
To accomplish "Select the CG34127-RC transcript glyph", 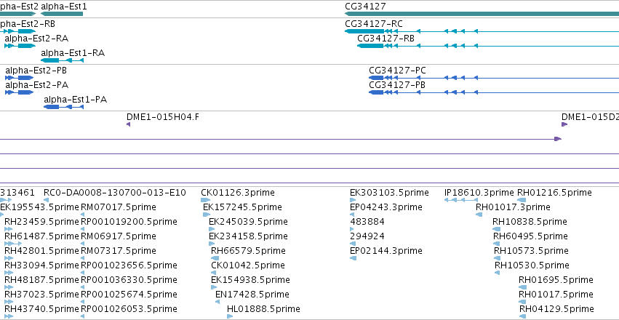I will (x=482, y=31).
